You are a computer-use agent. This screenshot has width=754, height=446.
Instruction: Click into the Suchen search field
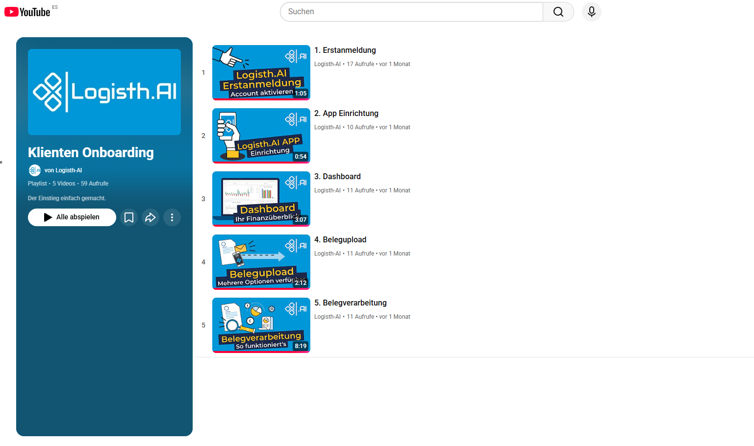pos(411,12)
